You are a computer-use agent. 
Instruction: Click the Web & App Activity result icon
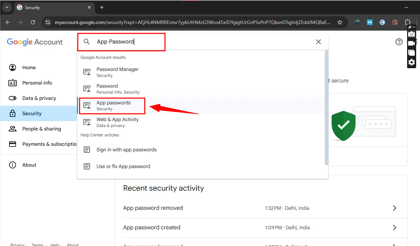point(87,122)
